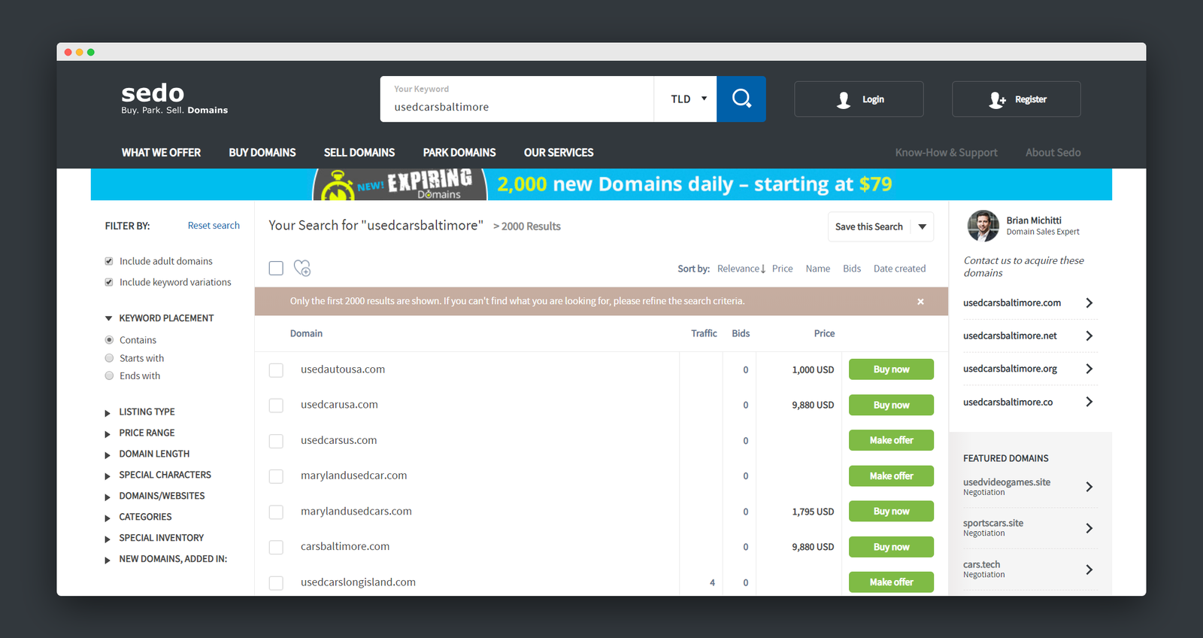Open usedcarsbaltimore.co arrow
Viewport: 1203px width, 638px height.
click(x=1089, y=402)
